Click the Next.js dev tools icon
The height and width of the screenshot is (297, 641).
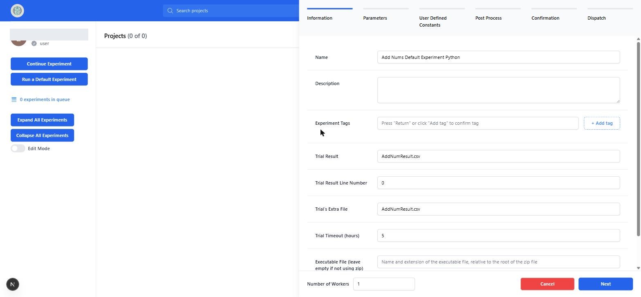13,284
